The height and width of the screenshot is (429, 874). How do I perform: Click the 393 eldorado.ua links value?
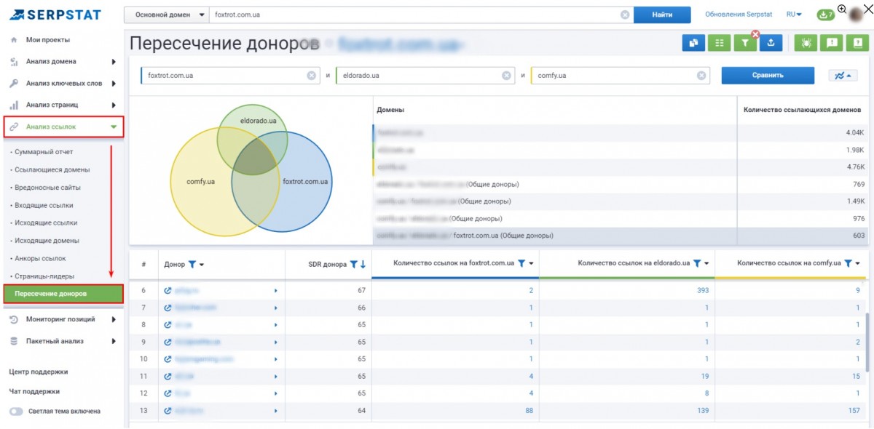click(703, 290)
